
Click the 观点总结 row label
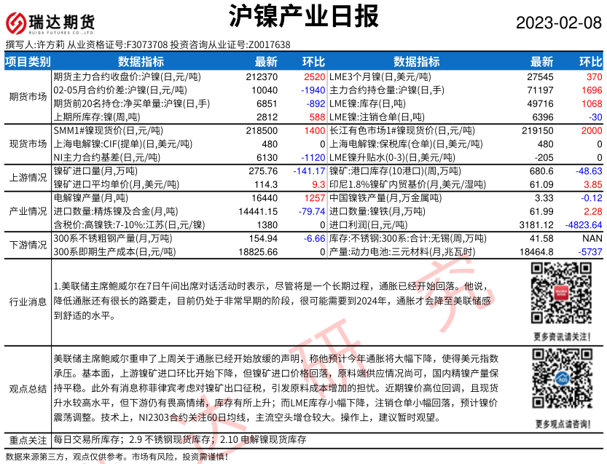click(28, 388)
